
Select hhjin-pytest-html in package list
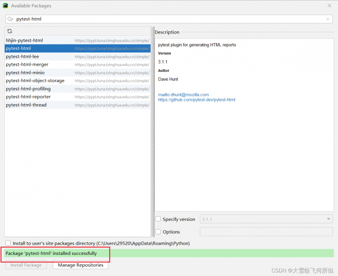pyautogui.click(x=24, y=41)
